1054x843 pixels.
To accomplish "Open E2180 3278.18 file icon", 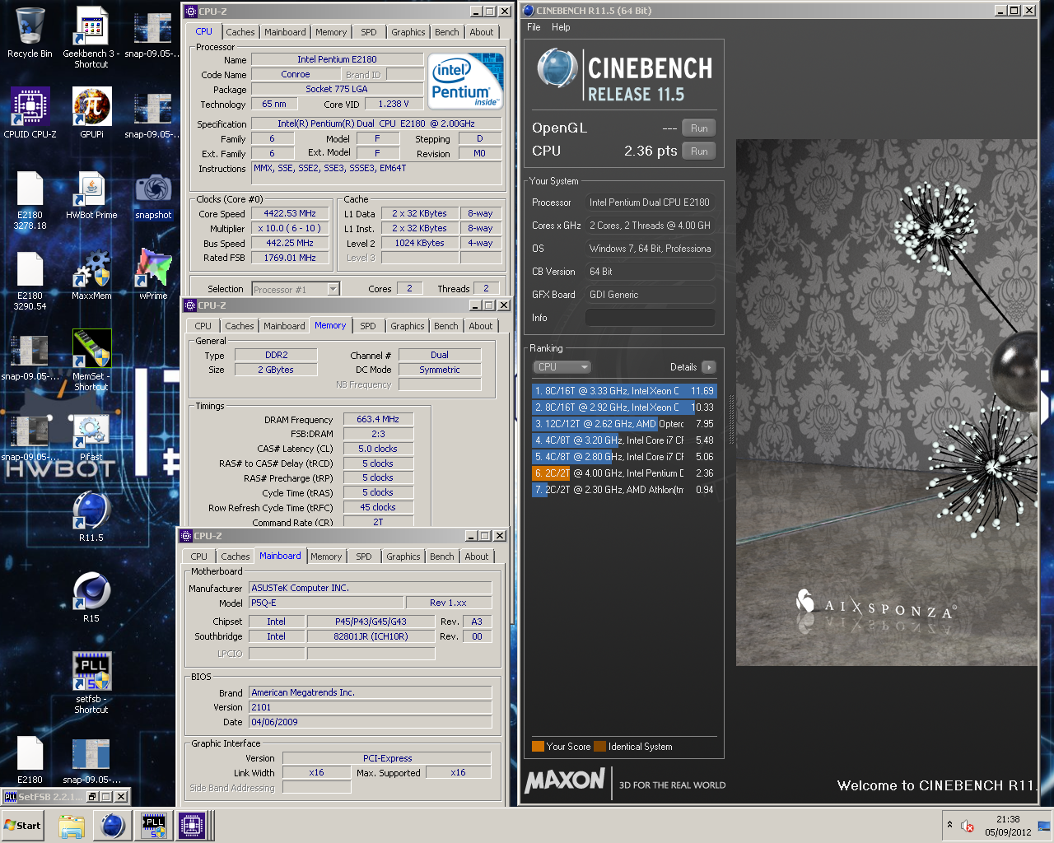I will [x=30, y=201].
